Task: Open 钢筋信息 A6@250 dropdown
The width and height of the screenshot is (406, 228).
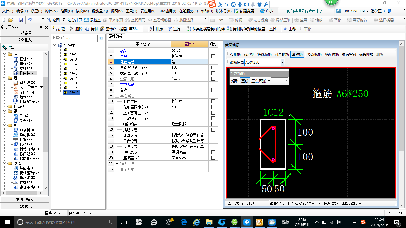Action: click(x=282, y=62)
